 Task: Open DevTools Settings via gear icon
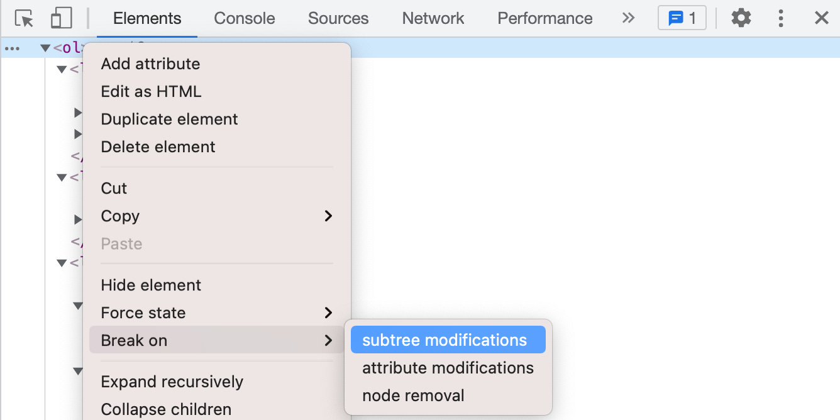coord(741,18)
